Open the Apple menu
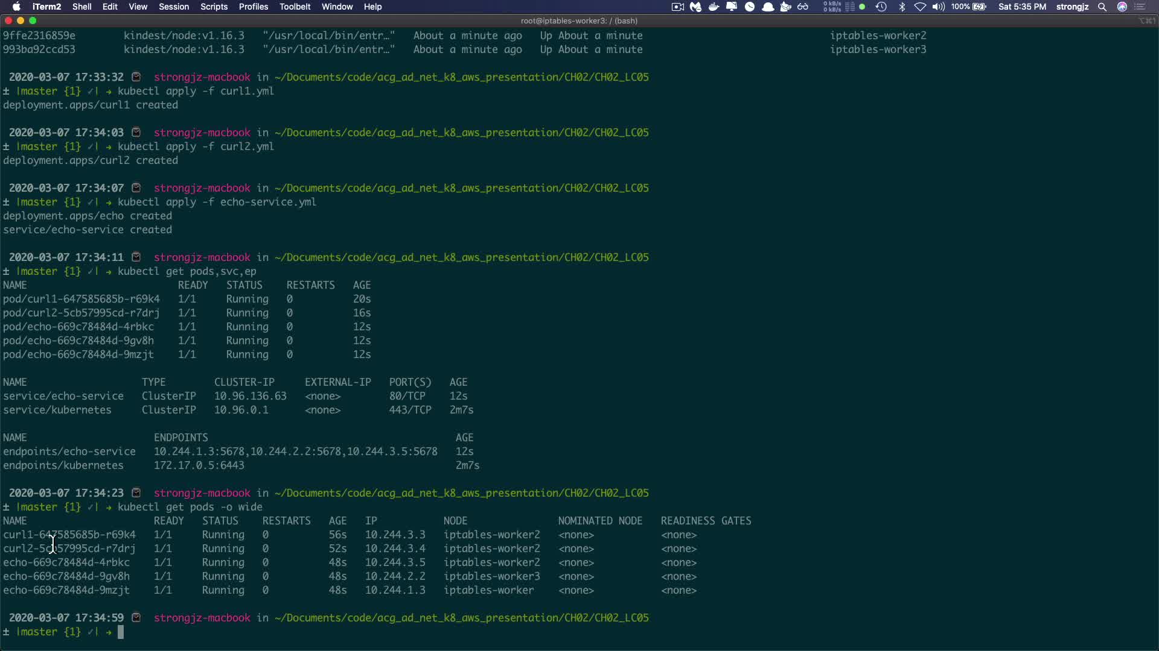1159x651 pixels. (x=16, y=7)
